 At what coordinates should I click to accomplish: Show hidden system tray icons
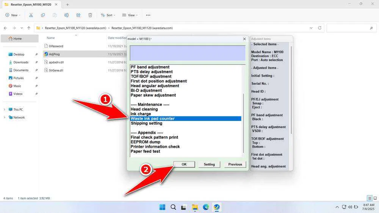point(337,207)
